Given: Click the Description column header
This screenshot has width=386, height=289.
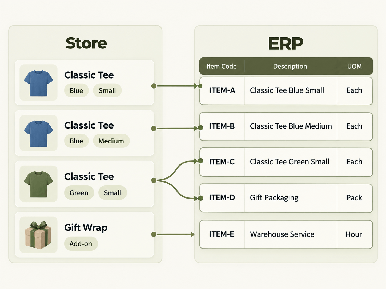Looking at the screenshot, I should pyautogui.click(x=290, y=66).
